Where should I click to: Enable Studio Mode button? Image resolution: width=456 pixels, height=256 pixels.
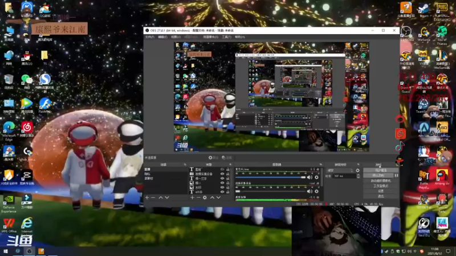[381, 186]
